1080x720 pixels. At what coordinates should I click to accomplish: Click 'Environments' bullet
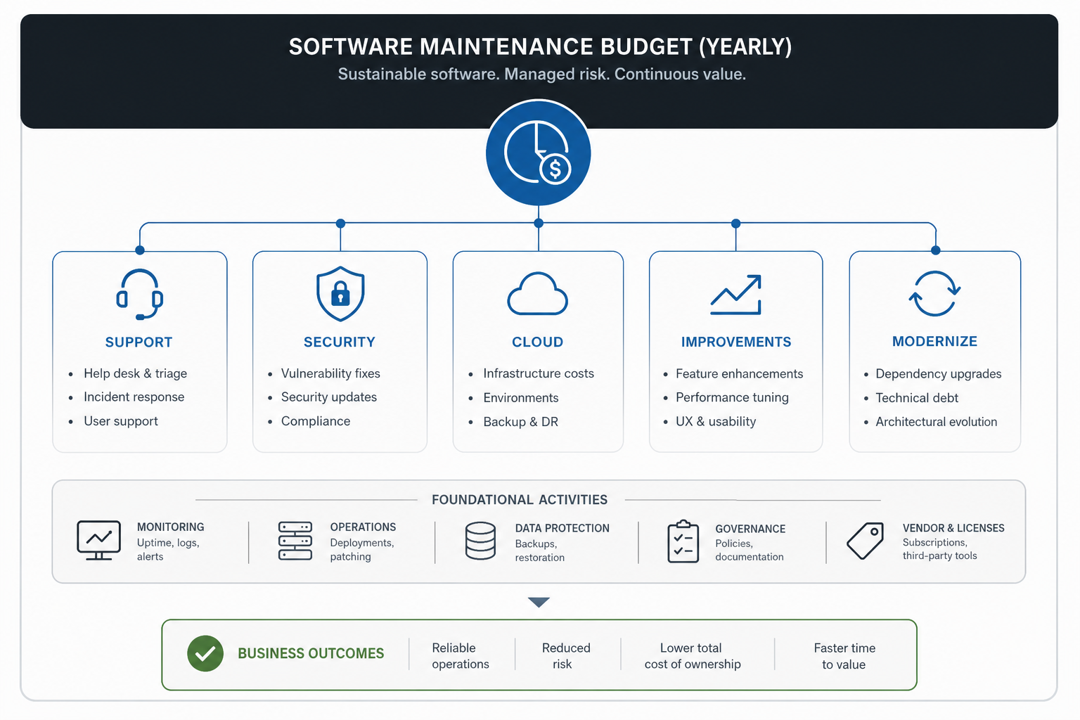[x=521, y=398]
